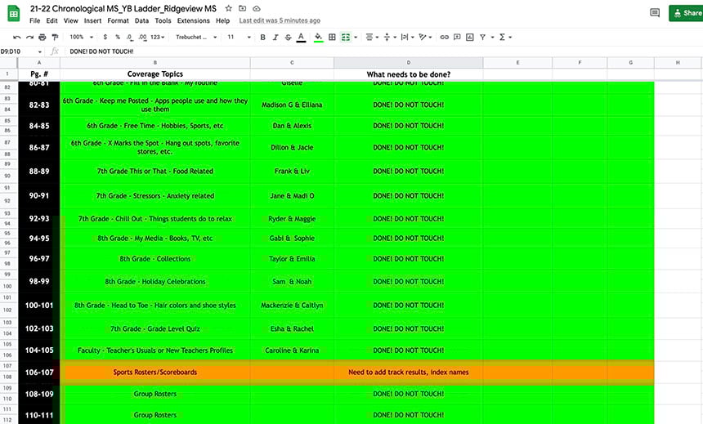Image resolution: width=703 pixels, height=424 pixels.
Task: Toggle Italic formatting
Action: pyautogui.click(x=275, y=37)
